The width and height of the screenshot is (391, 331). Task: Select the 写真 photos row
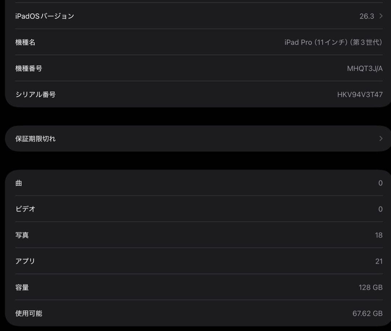[195, 235]
